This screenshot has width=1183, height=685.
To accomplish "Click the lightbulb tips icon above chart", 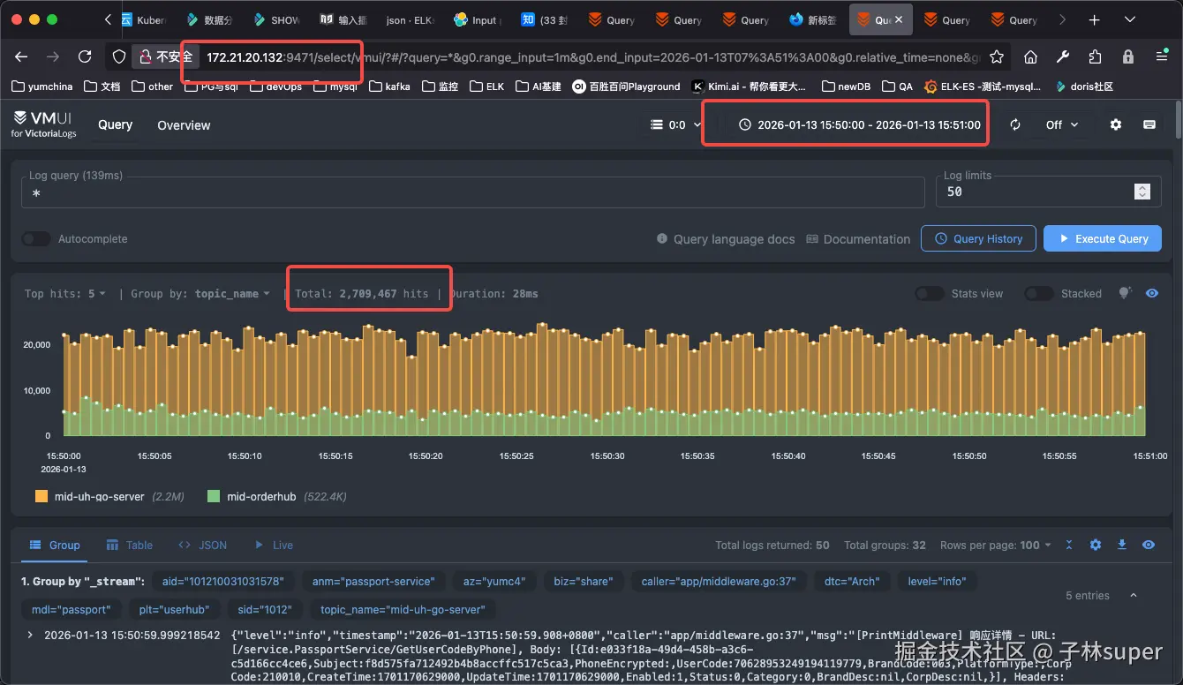I will point(1125,293).
